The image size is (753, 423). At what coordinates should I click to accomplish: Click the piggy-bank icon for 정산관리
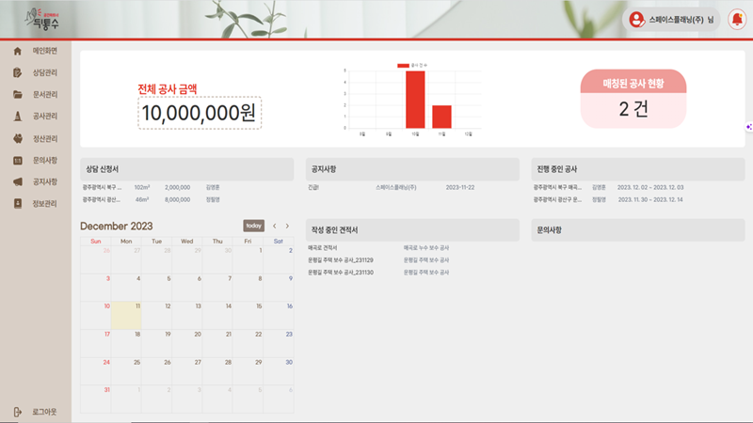tap(18, 138)
